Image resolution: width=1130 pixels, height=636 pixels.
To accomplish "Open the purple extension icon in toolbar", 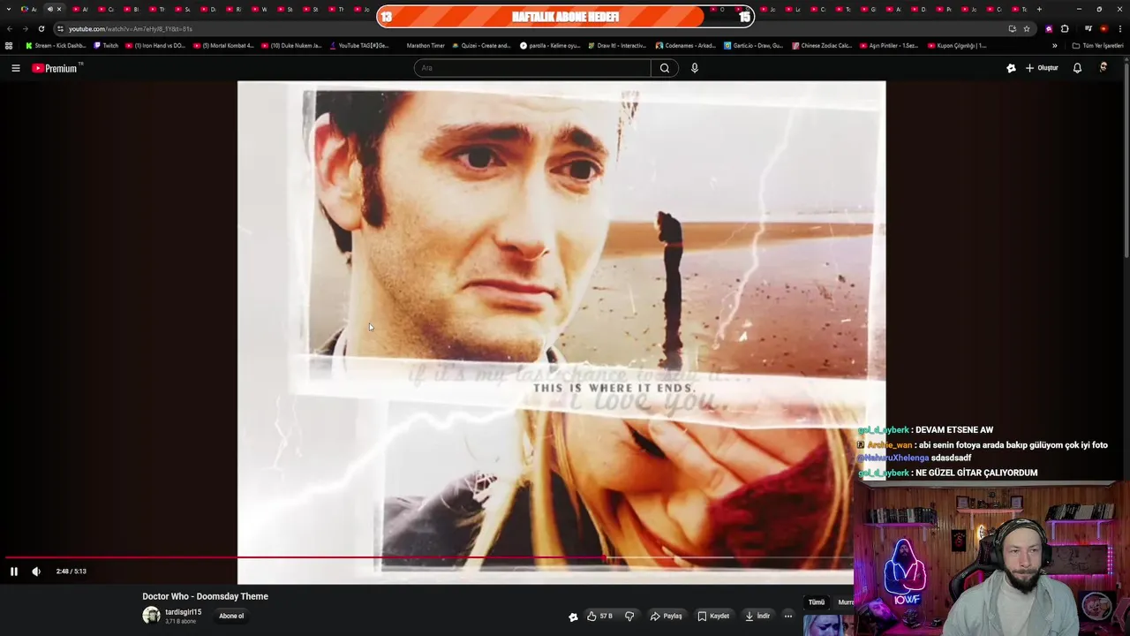I will (x=1049, y=28).
